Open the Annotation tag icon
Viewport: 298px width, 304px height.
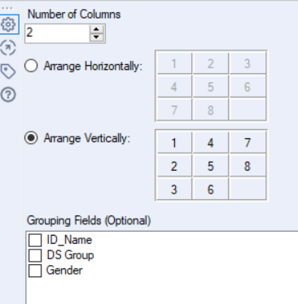coord(8,72)
